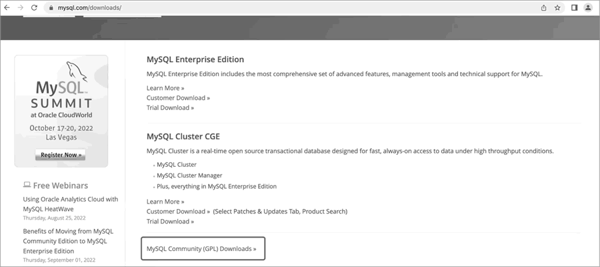Screen dimensions: 600x267
Task: Reload the page with the refresh icon
Action: pos(34,7)
